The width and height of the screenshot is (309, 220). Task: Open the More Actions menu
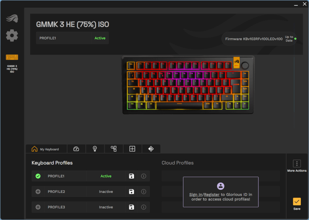[x=297, y=166]
